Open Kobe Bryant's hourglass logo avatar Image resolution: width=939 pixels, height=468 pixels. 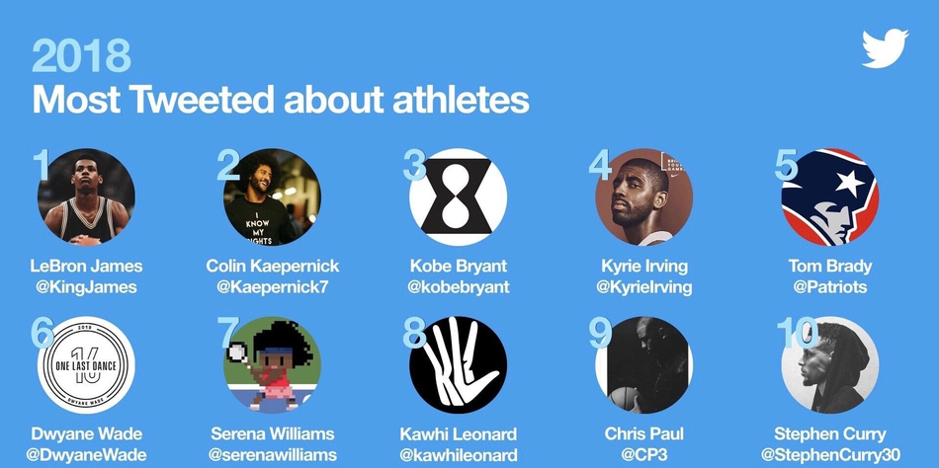(x=458, y=196)
